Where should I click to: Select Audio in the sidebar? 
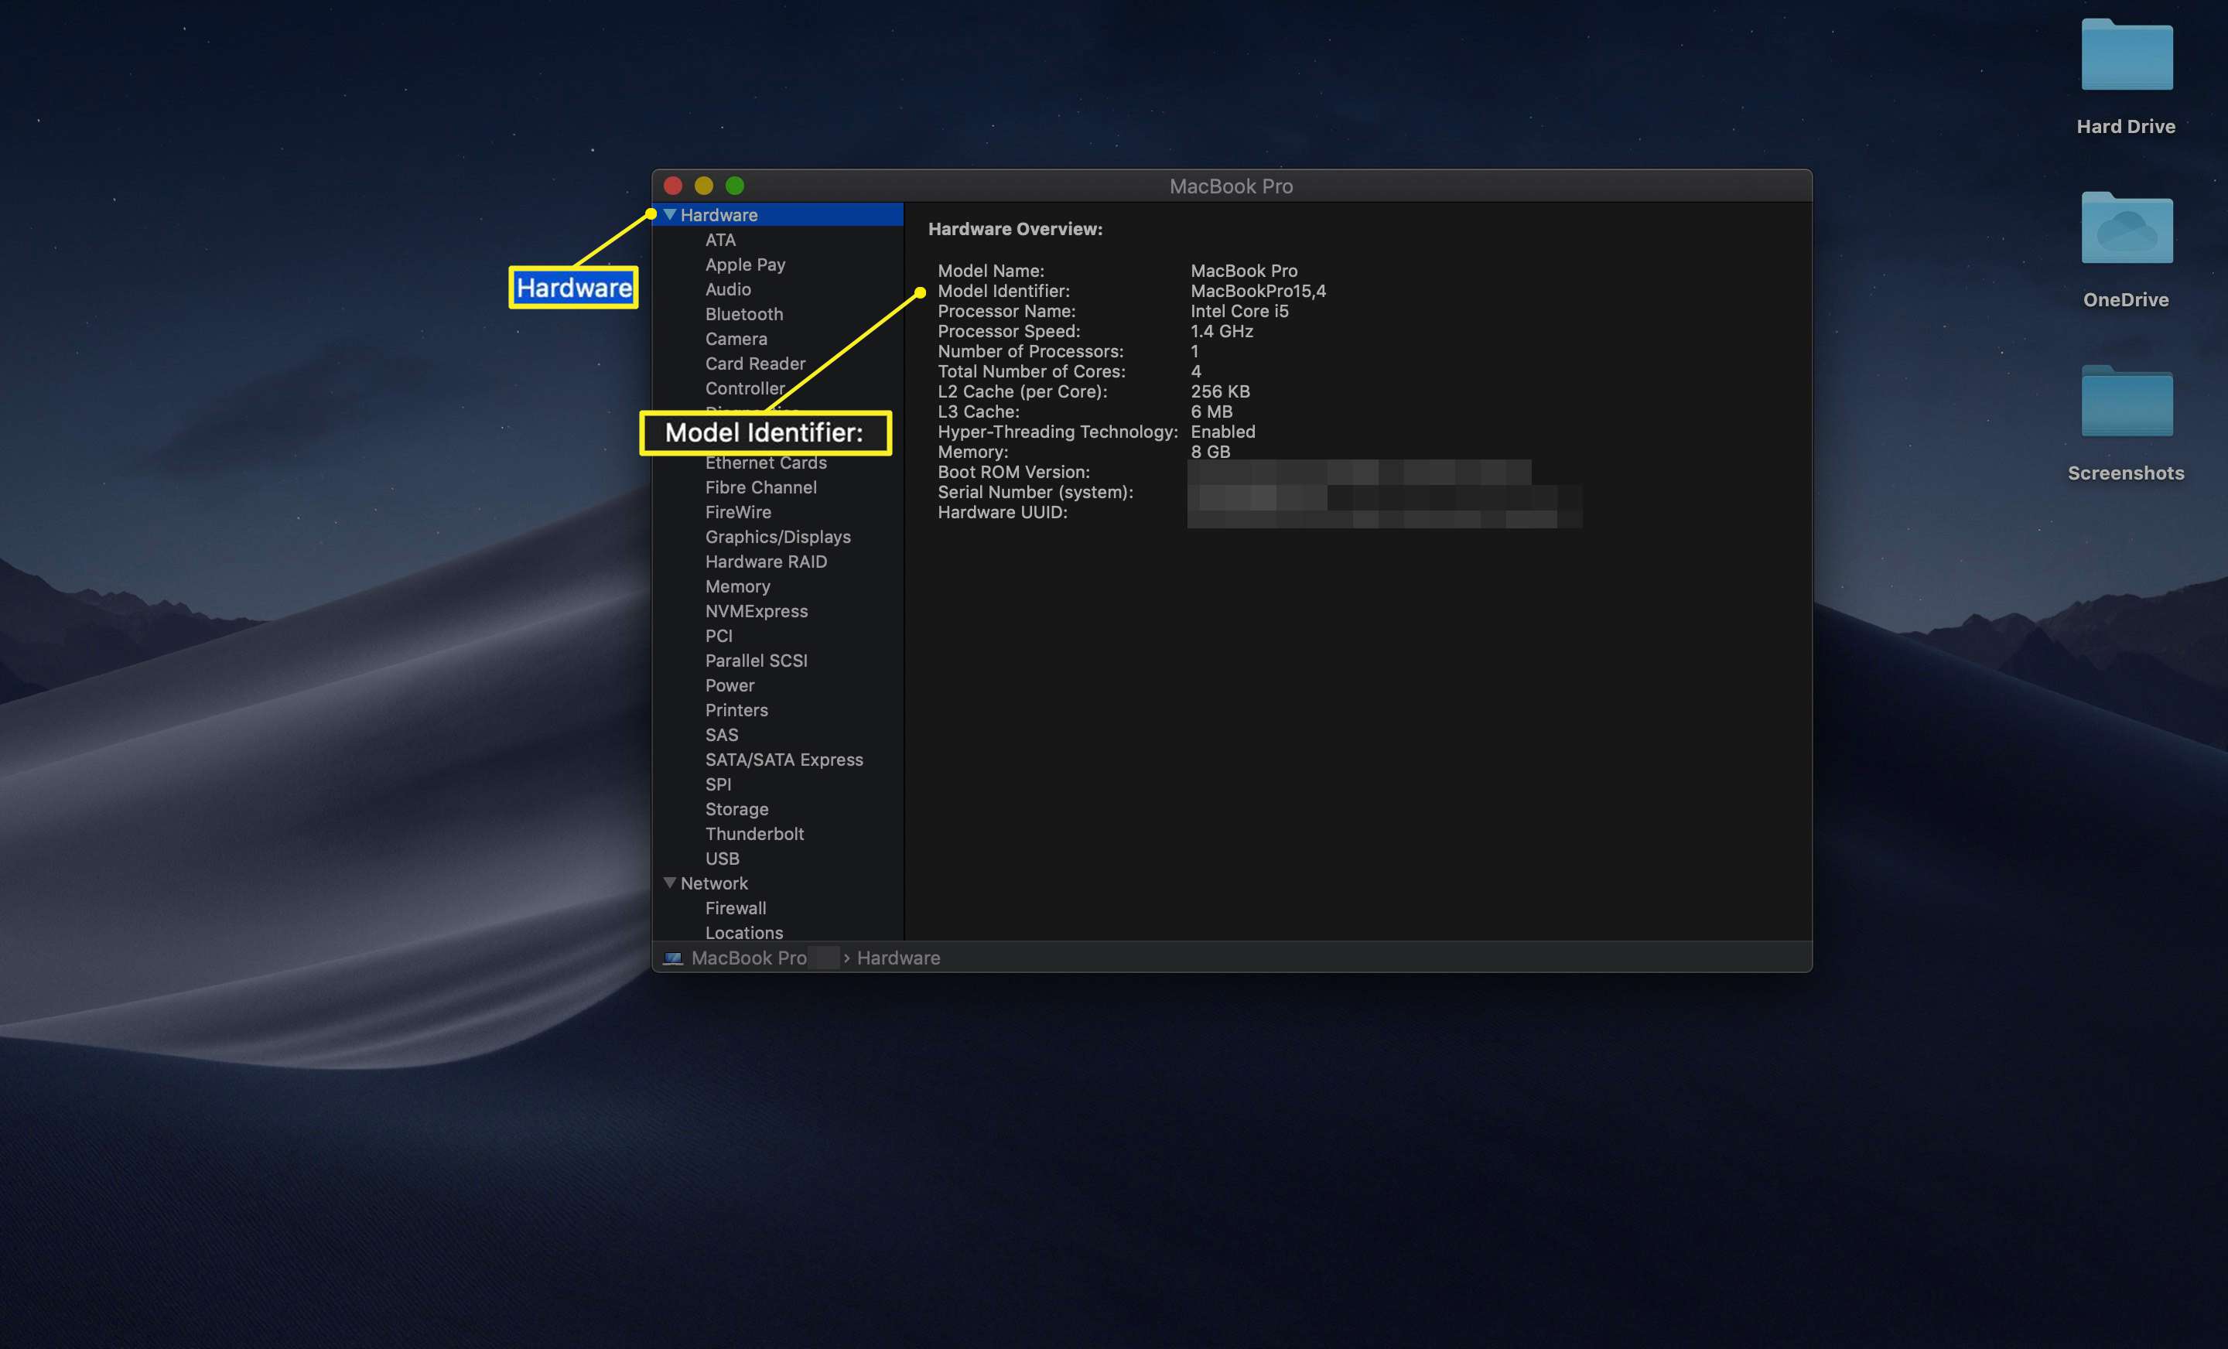point(728,289)
